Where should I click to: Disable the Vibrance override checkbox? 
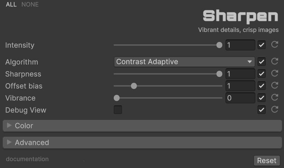click(262, 98)
